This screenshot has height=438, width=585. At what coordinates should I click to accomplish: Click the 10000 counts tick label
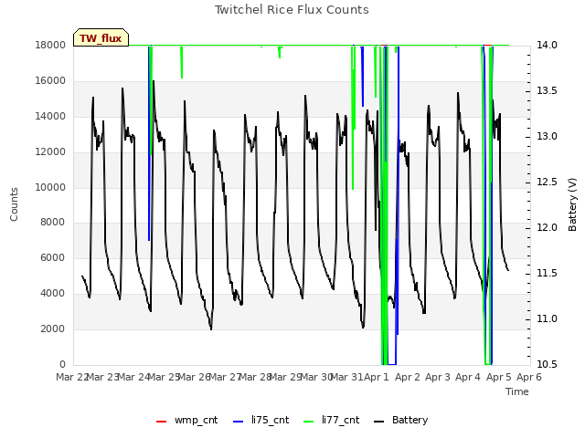50,187
